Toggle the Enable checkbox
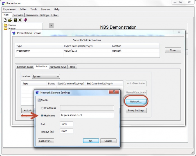Screen dimensions: 196x156 [39, 100]
